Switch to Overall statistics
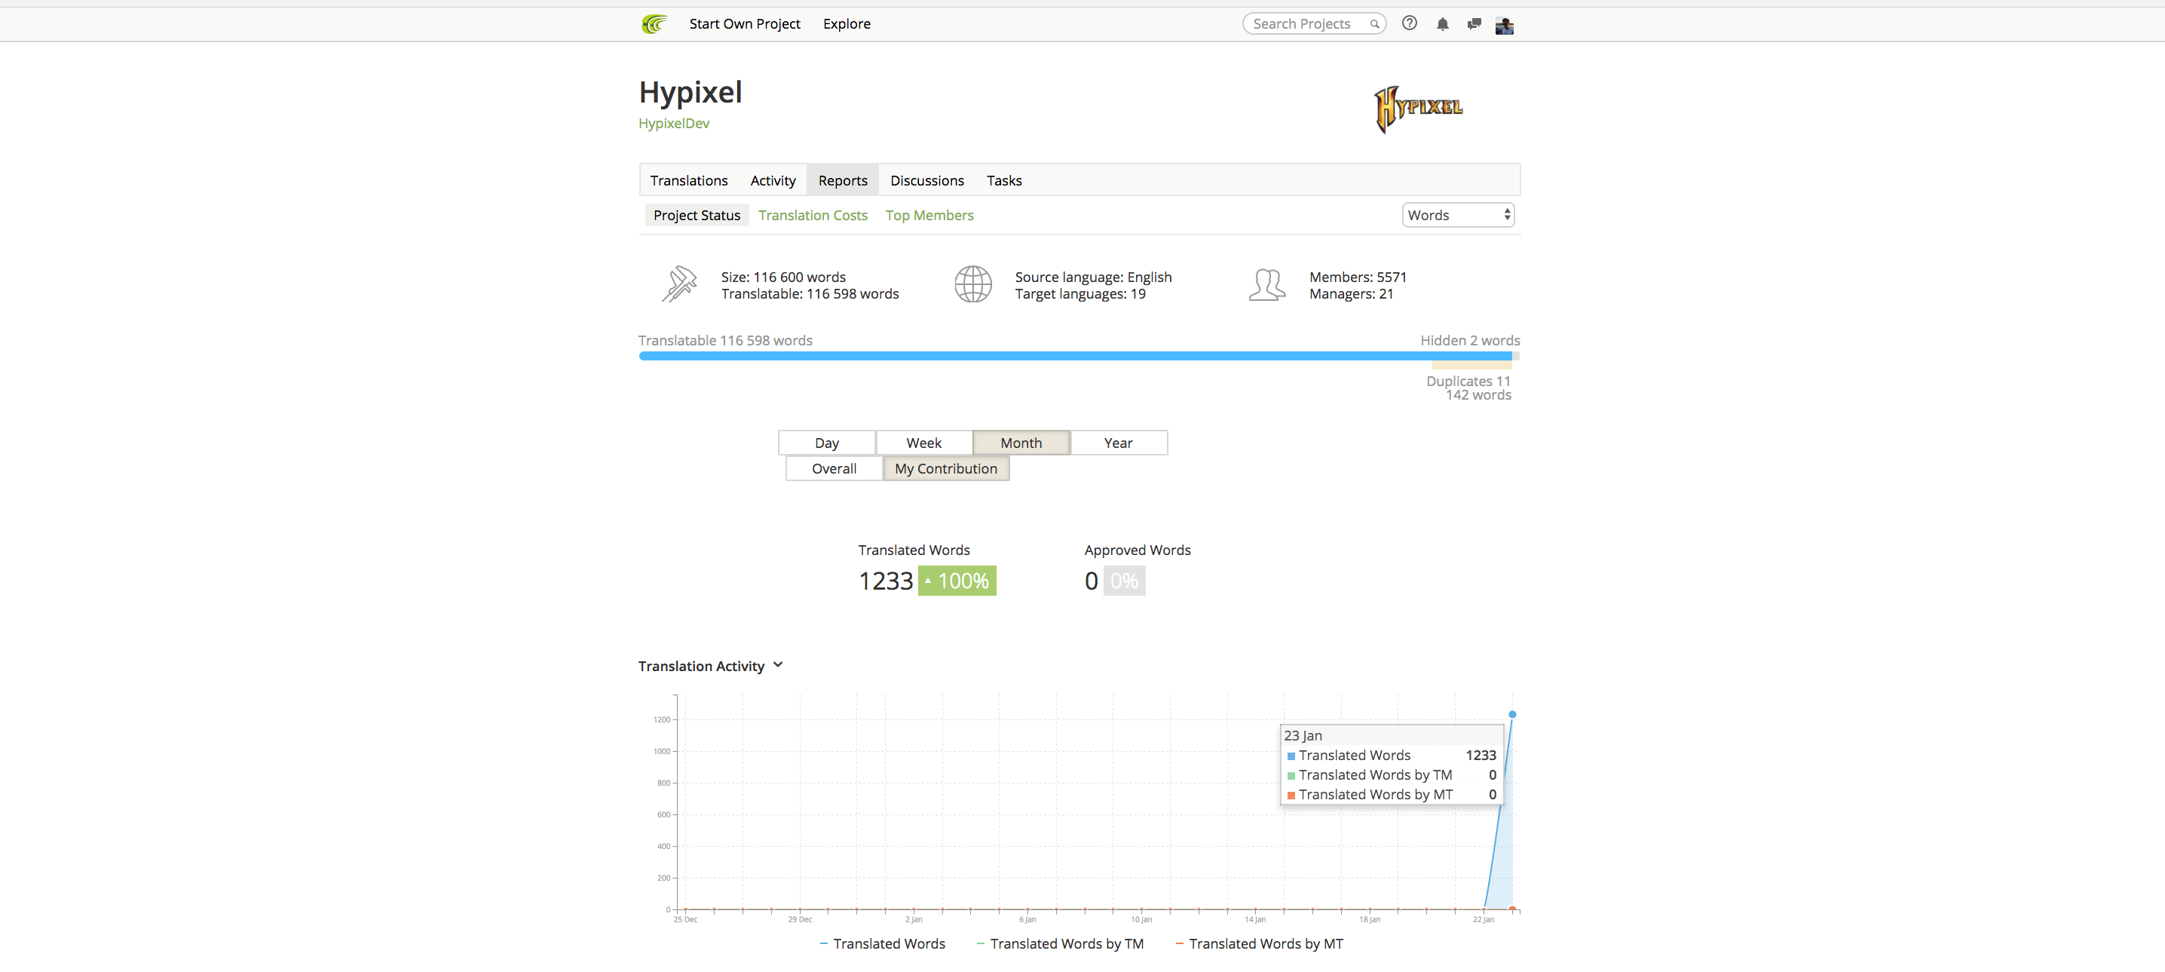The image size is (2165, 972). [834, 469]
